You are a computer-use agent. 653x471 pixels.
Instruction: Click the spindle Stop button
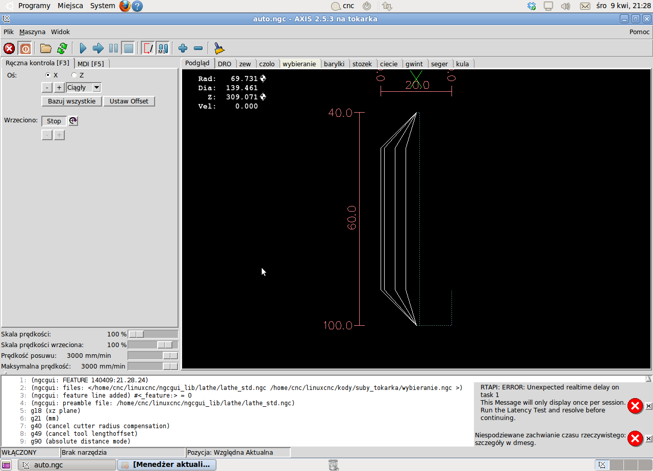tap(54, 121)
